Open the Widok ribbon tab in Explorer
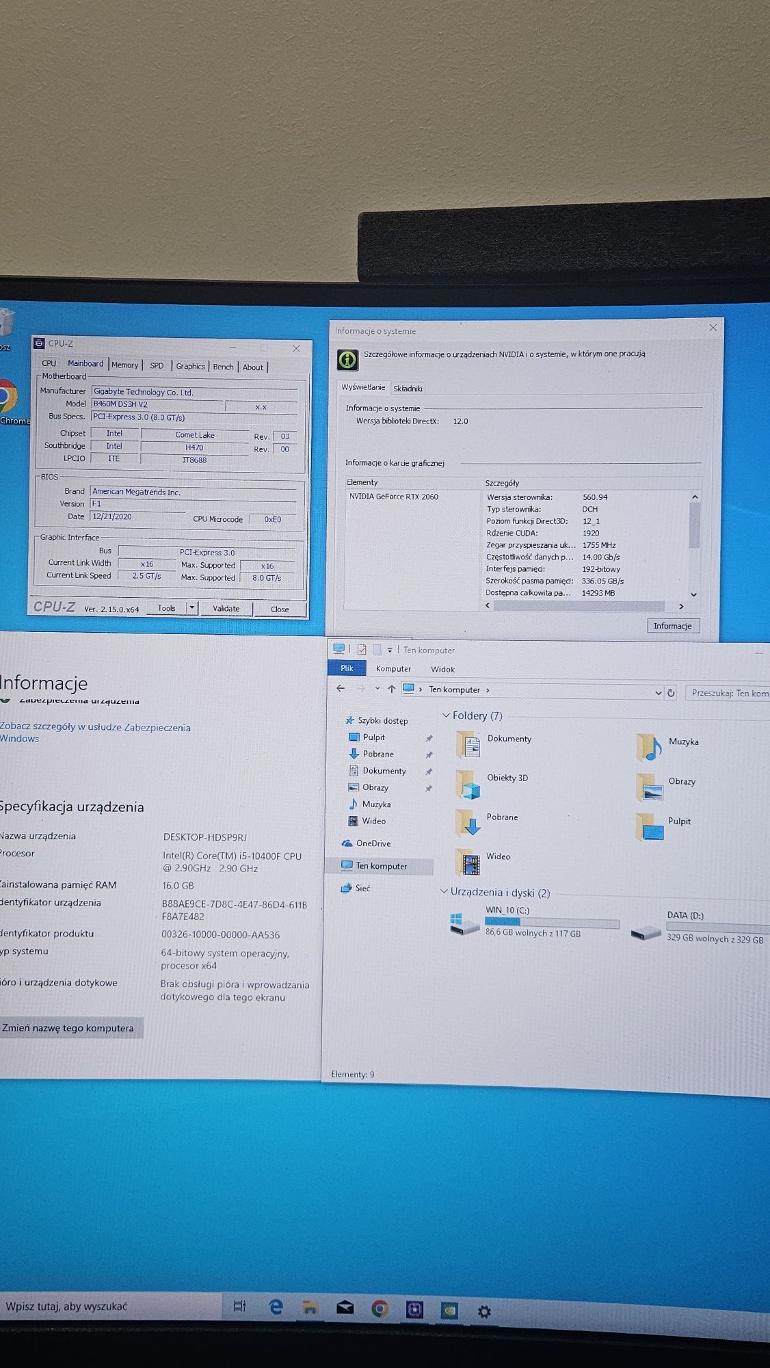 tap(442, 670)
